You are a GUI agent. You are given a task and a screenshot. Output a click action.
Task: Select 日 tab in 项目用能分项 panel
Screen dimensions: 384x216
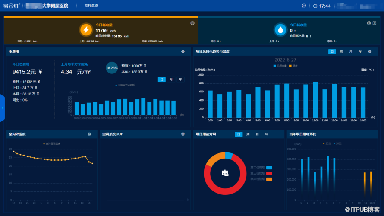tap(239, 134)
